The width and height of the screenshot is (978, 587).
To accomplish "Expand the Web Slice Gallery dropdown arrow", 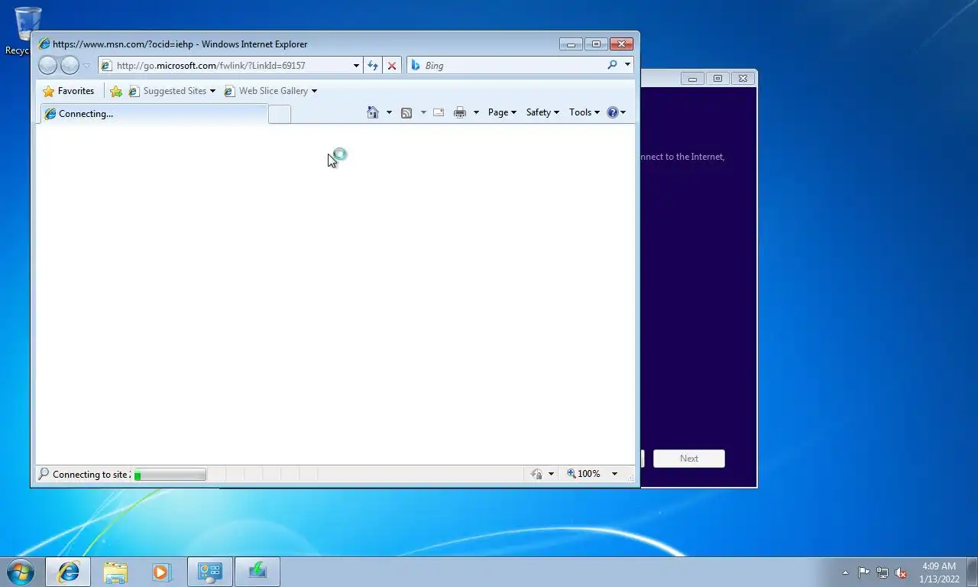I will pos(314,91).
